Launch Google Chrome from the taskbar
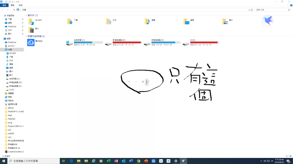This screenshot has width=293, height=164. (138, 161)
